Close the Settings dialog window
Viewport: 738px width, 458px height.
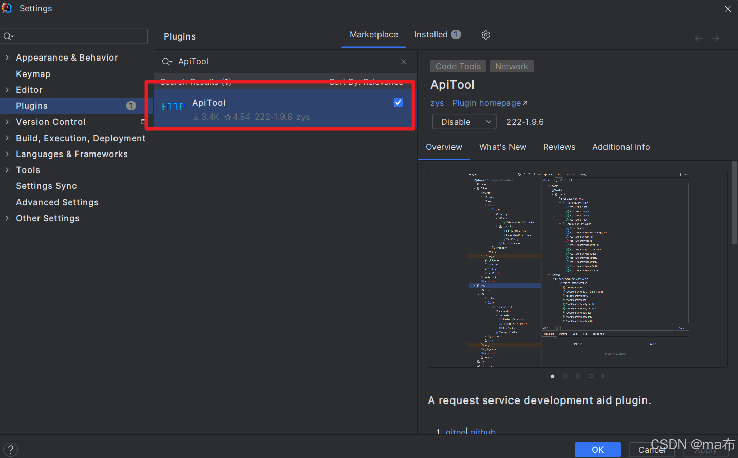[728, 9]
